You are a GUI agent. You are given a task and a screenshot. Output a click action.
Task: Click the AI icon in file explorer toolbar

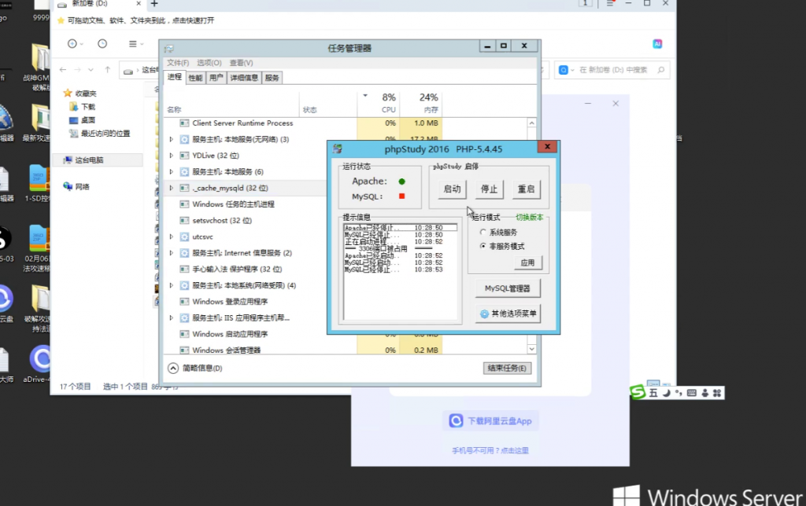pos(658,43)
